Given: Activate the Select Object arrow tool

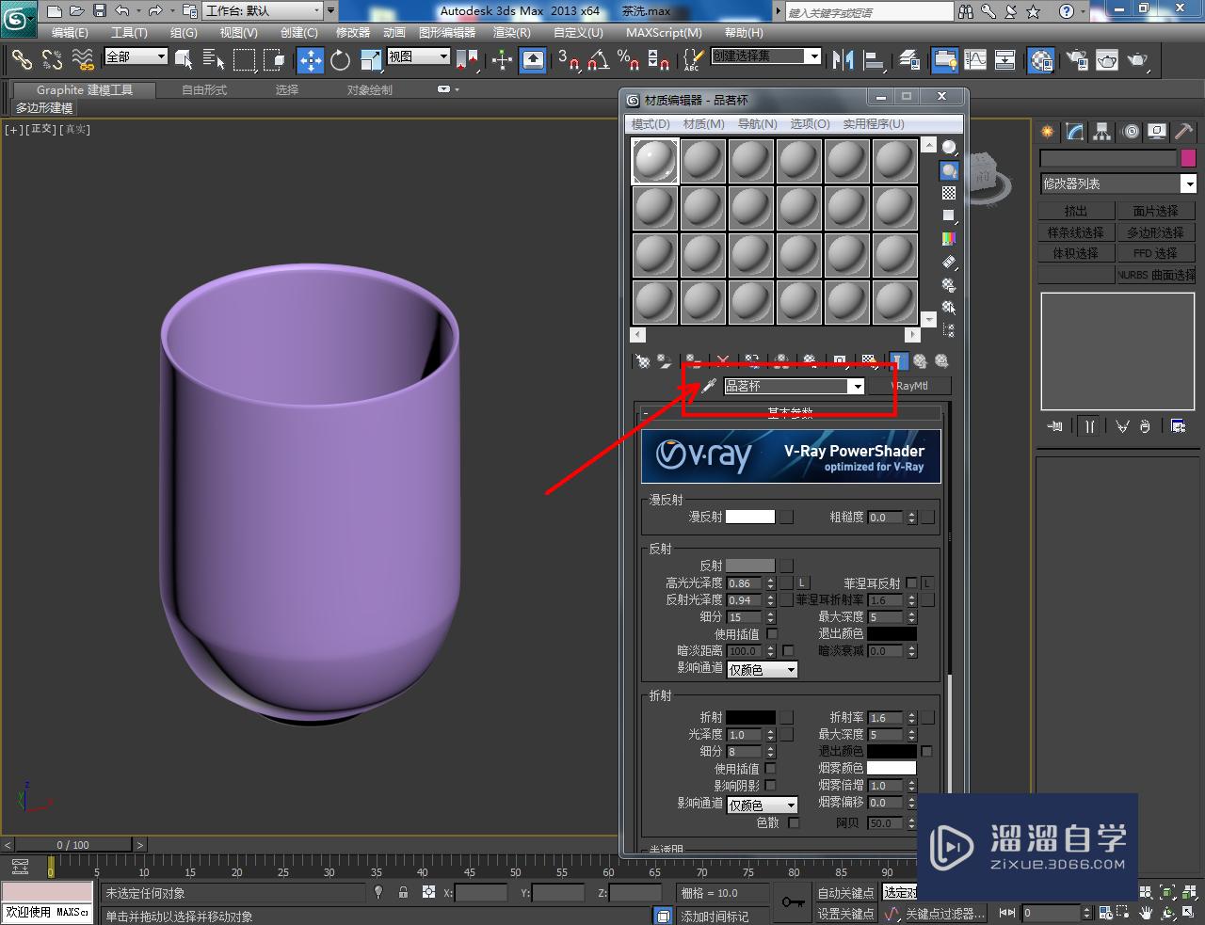Looking at the screenshot, I should coord(185,60).
